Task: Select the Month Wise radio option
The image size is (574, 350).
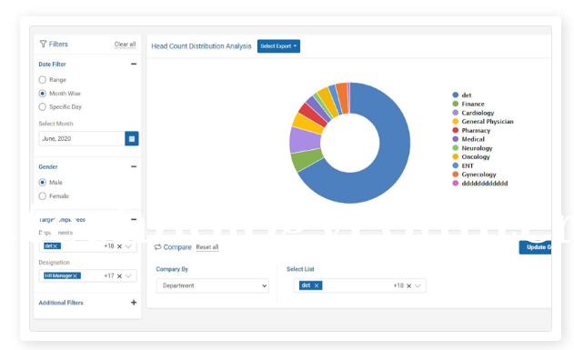Action: click(x=43, y=94)
